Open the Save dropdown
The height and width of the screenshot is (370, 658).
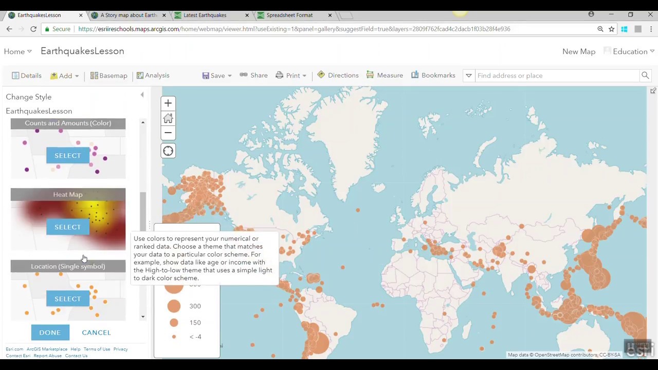217,76
